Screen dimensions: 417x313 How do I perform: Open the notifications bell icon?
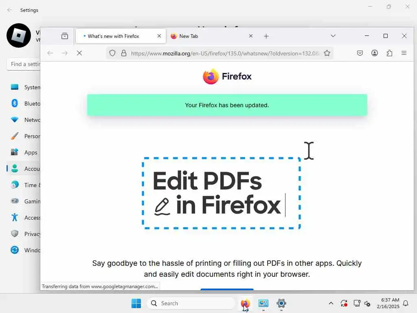(406, 303)
